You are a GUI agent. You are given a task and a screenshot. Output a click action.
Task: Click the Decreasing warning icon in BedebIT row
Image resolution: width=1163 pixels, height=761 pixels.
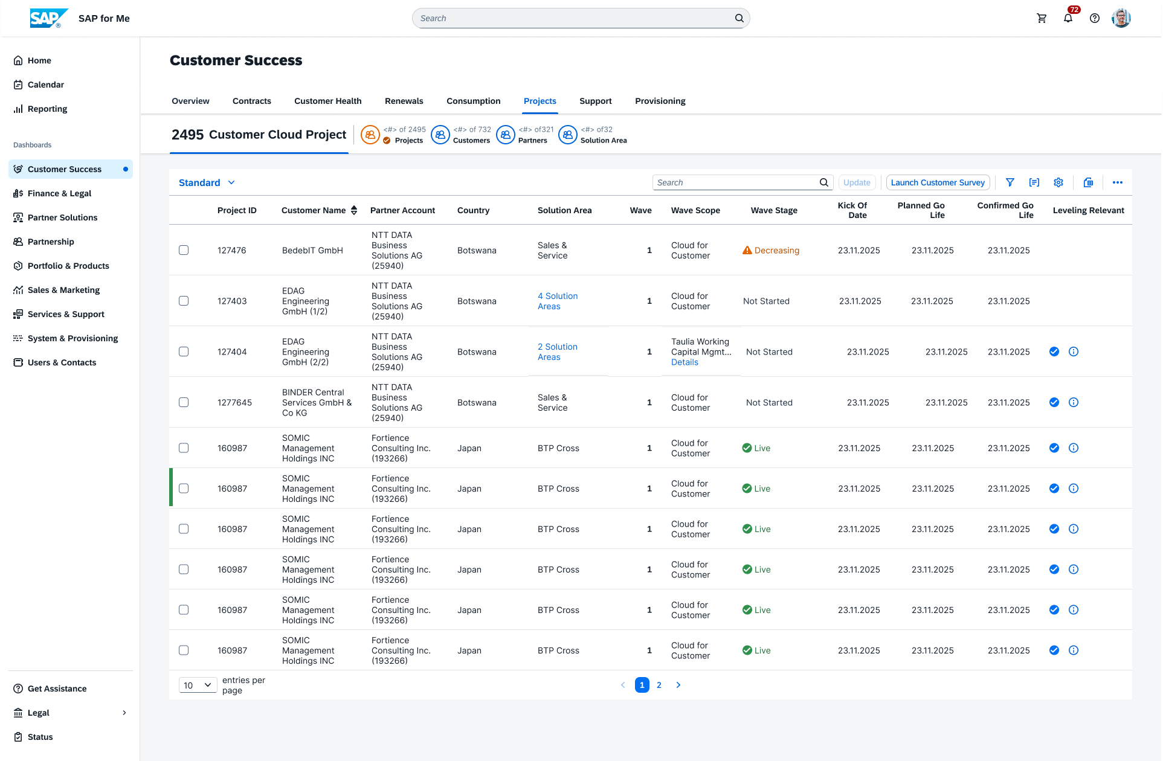click(747, 250)
